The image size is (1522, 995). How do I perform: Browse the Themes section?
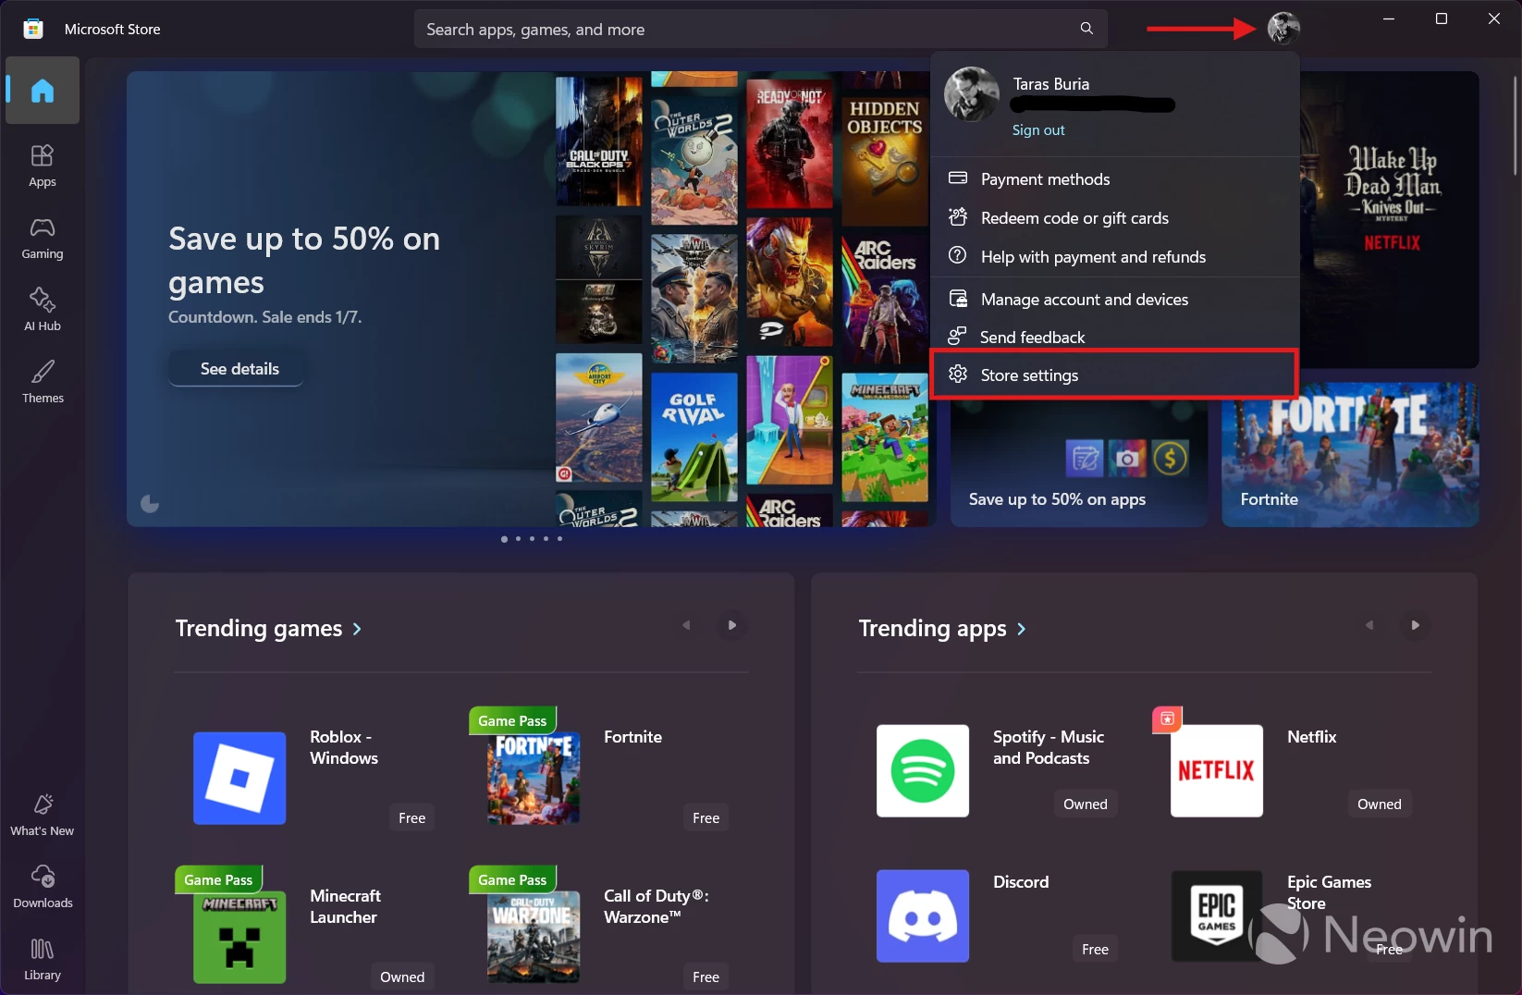point(43,383)
